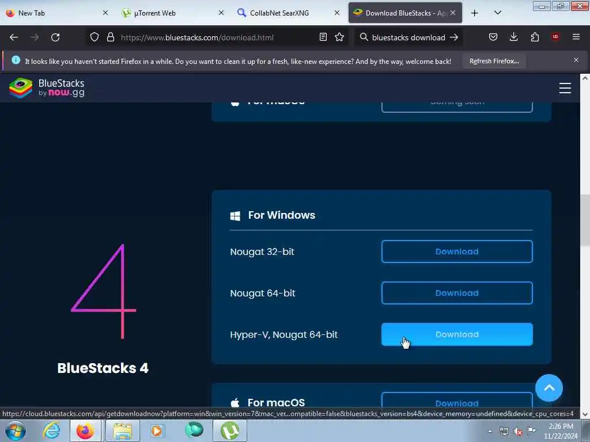Open the BlueStacks site hamburger menu

(x=565, y=88)
